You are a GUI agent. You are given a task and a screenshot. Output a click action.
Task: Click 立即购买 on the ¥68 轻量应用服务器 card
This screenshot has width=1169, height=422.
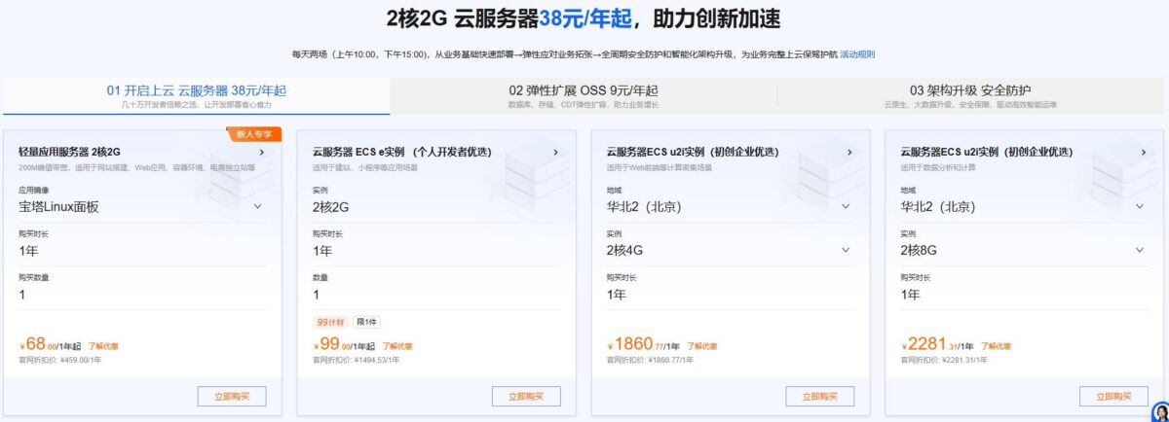pos(232,396)
